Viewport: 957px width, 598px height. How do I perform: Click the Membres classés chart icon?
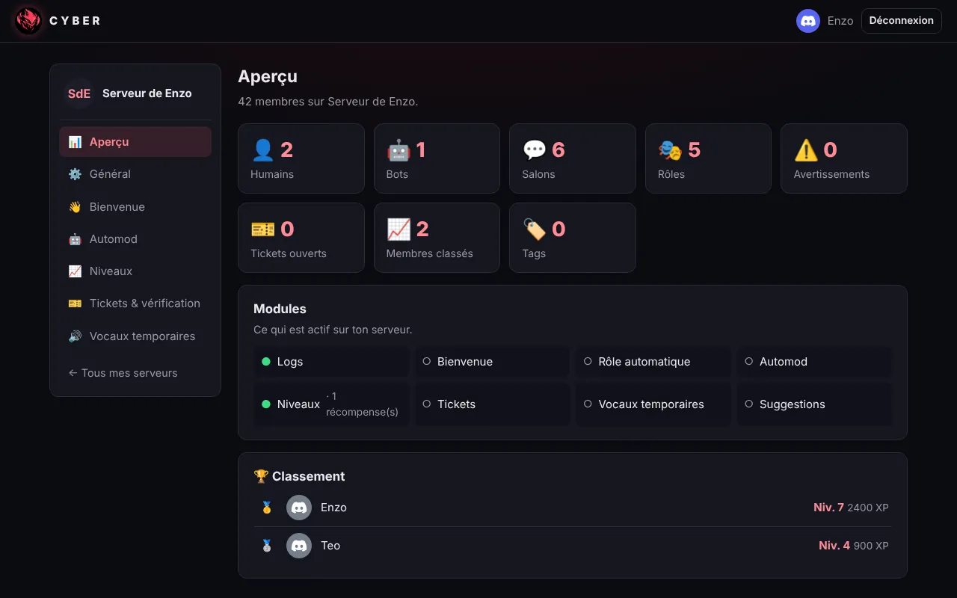[399, 229]
